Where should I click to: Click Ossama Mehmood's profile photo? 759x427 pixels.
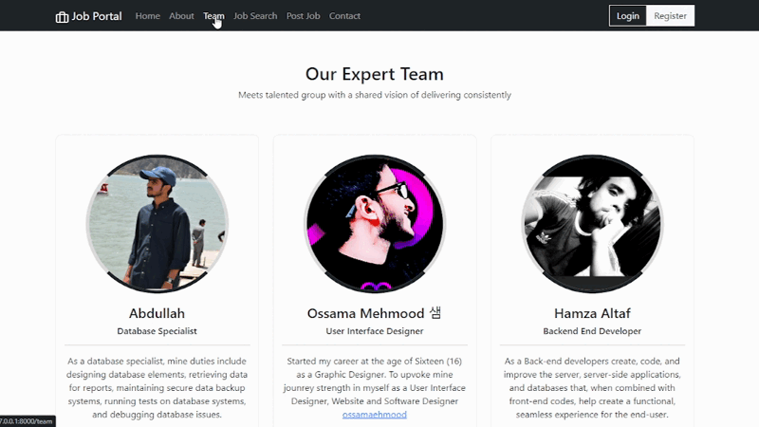(x=375, y=224)
